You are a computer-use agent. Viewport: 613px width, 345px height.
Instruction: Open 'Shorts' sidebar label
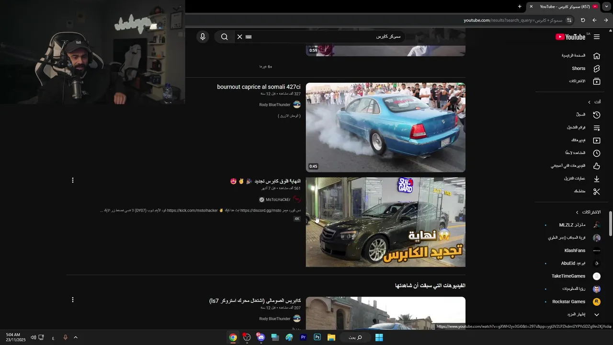pos(579,69)
